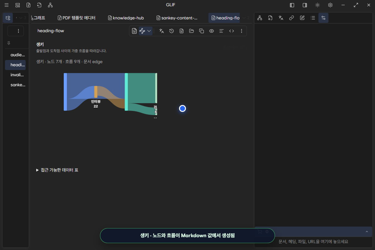Click the translate icon in document toolbar

[162, 31]
